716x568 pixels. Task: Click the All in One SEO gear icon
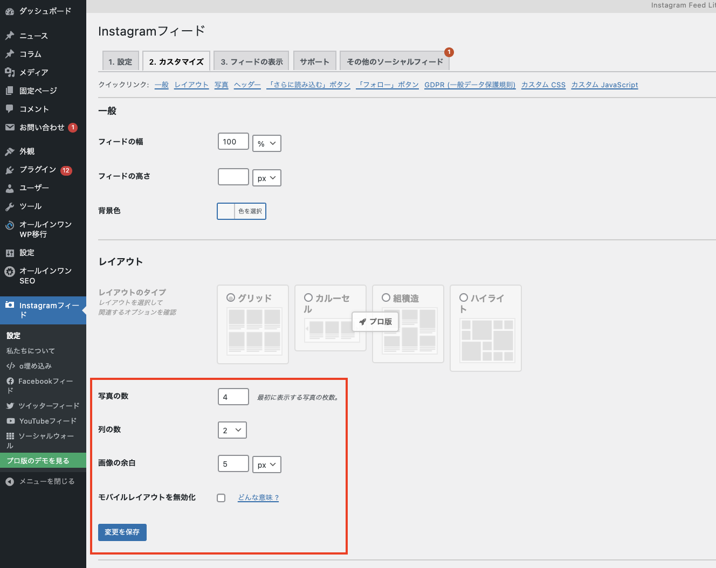10,272
